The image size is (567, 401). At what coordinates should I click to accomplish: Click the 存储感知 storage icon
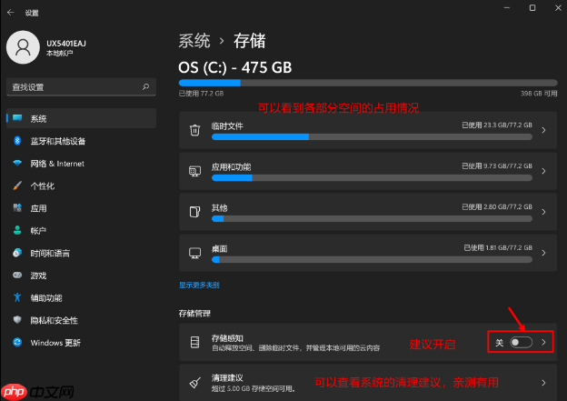point(194,342)
